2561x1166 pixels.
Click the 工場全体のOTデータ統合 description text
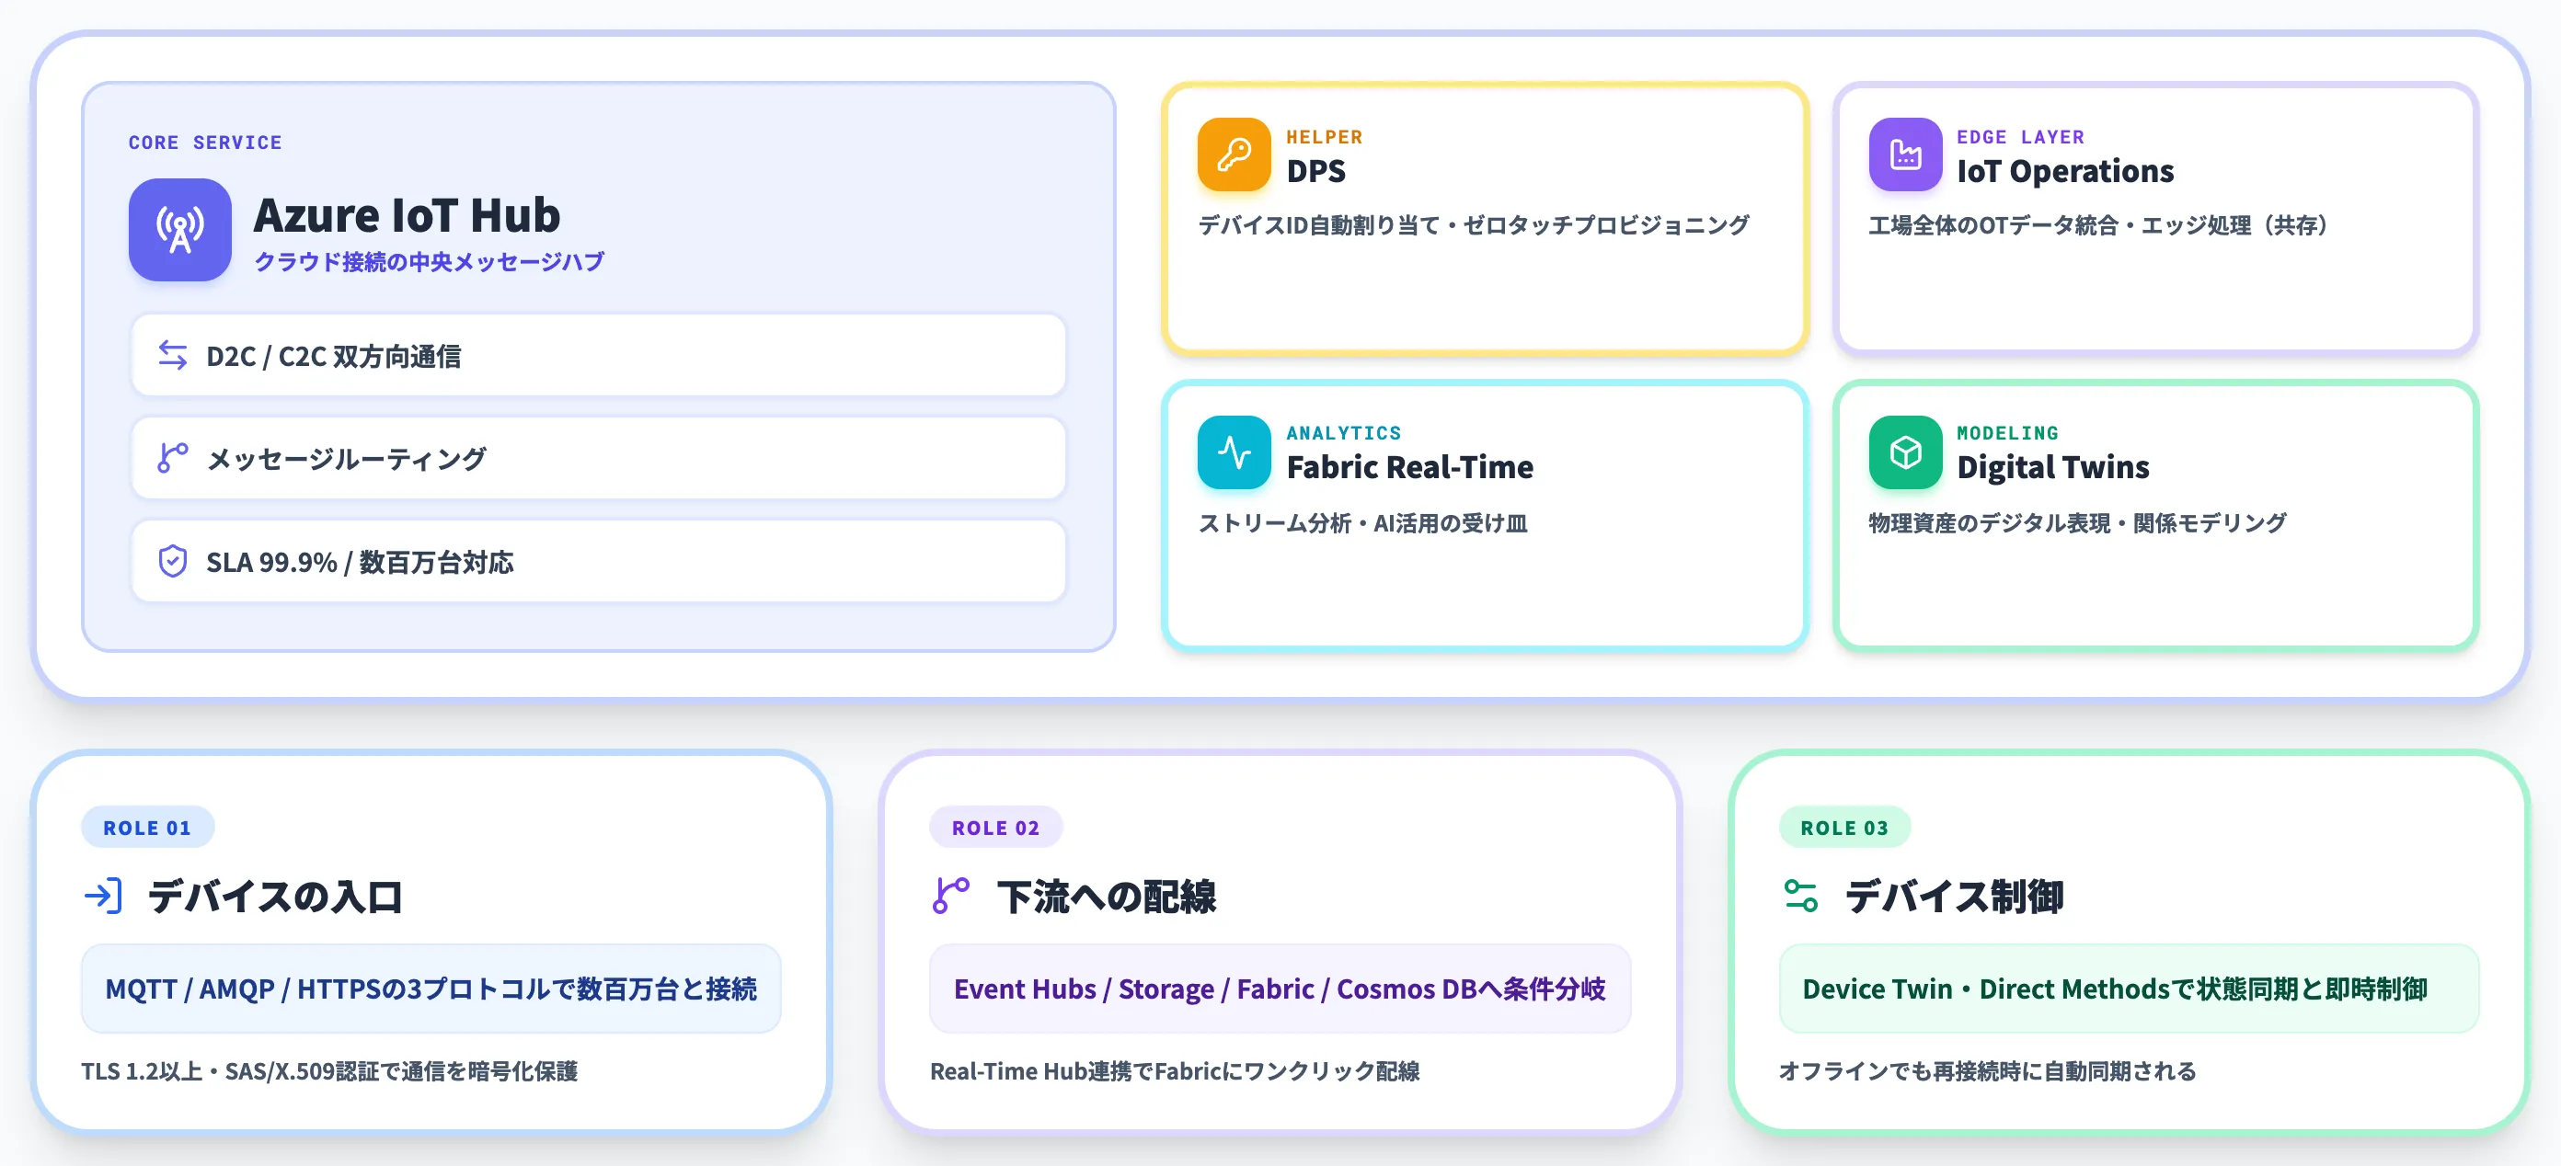pos(2097,225)
